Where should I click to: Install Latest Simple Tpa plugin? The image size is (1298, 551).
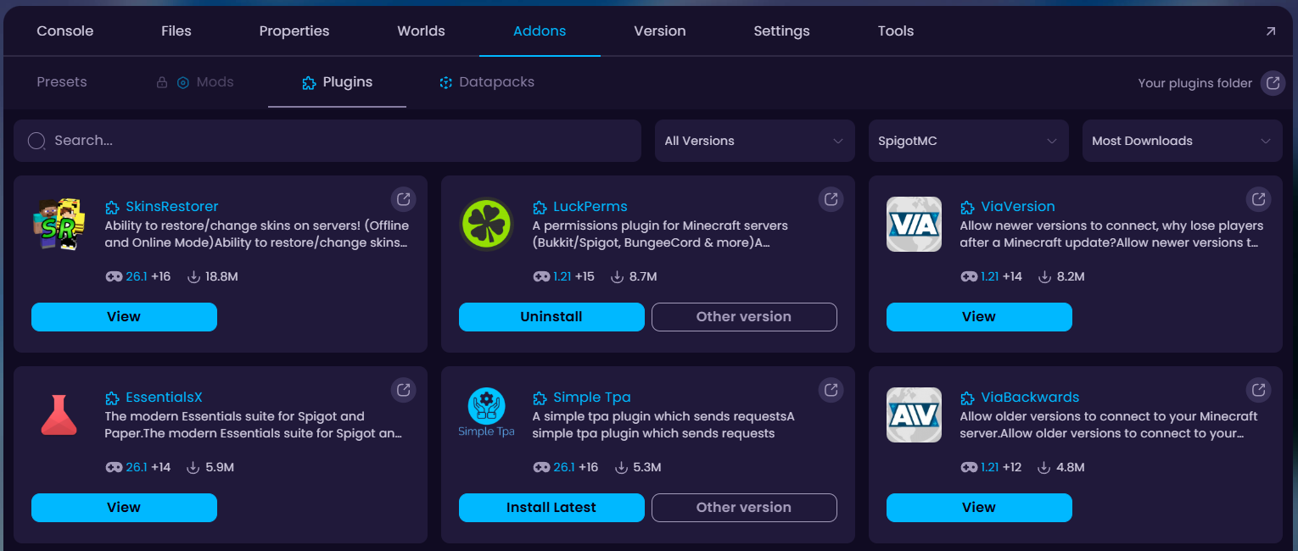click(x=551, y=508)
